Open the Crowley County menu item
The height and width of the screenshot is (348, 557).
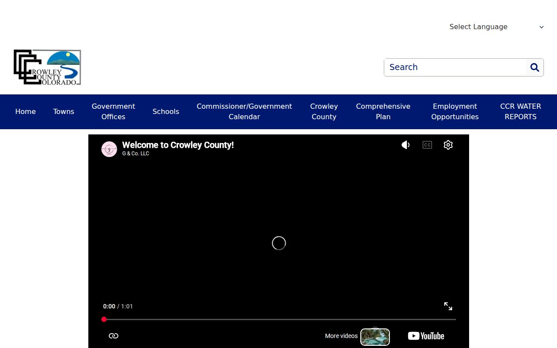(324, 112)
